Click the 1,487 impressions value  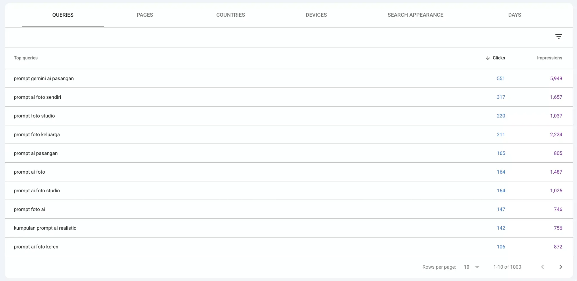(x=556, y=172)
